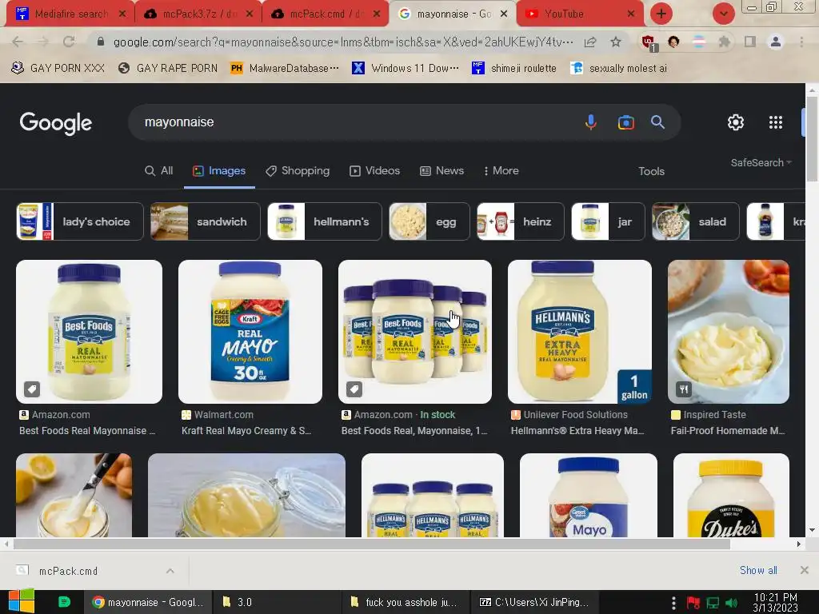Open MalwareDatabase bookmark
The width and height of the screenshot is (819, 614).
285,68
